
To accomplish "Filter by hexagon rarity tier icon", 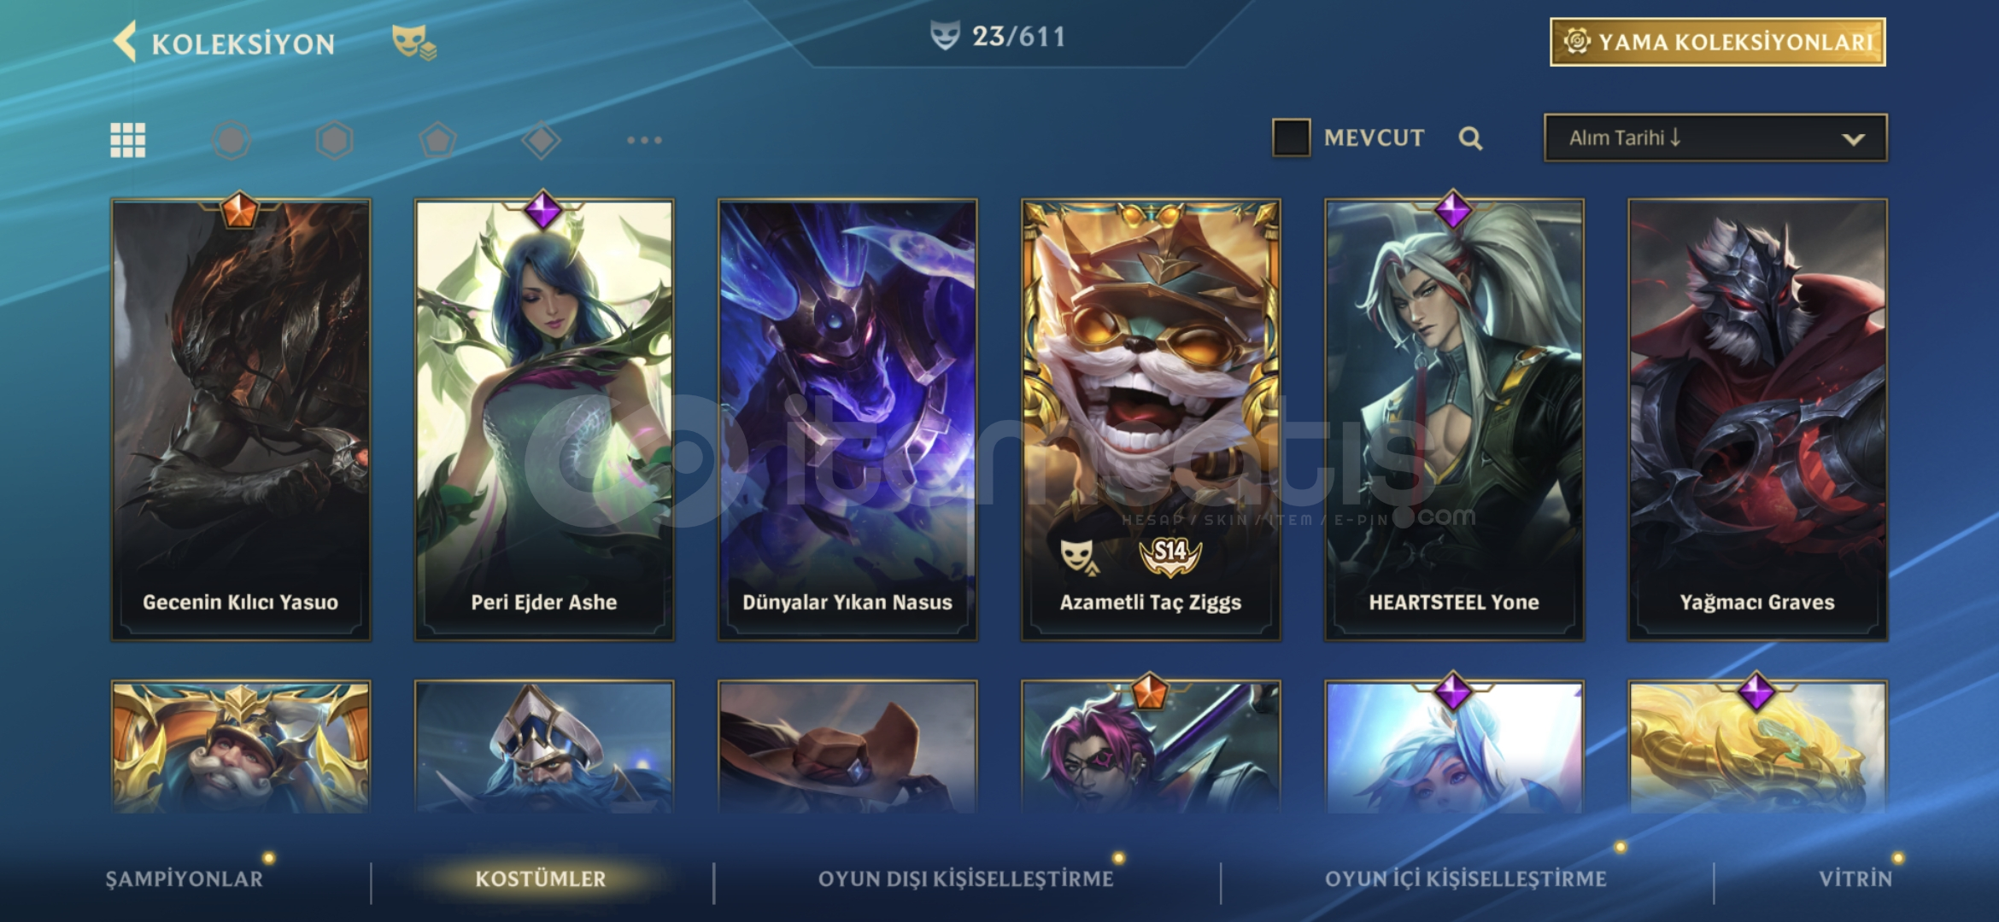I will tap(334, 140).
